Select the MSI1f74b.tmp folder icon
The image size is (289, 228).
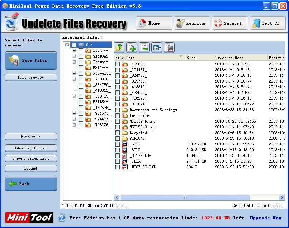(x=125, y=122)
